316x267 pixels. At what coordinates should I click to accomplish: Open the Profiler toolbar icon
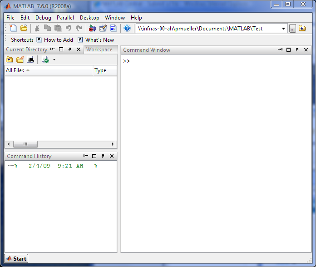pos(114,28)
